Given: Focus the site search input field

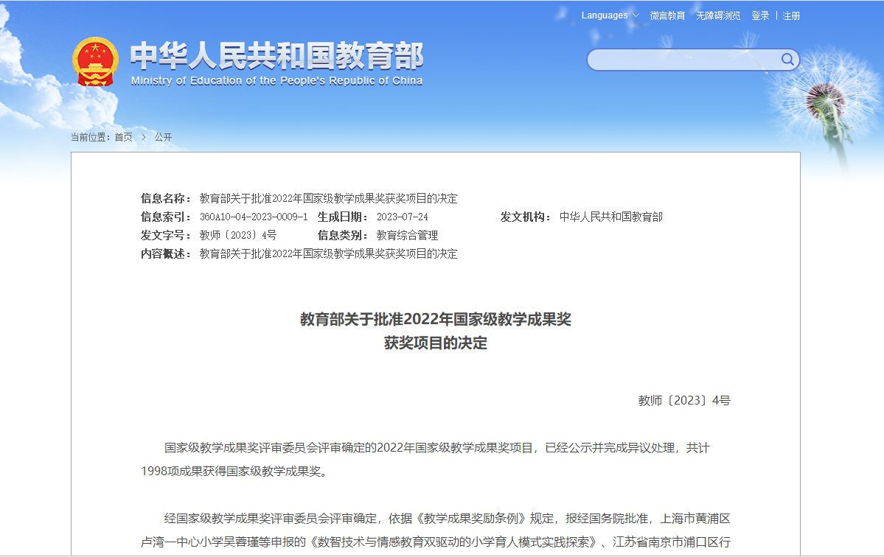Looking at the screenshot, I should 684,60.
